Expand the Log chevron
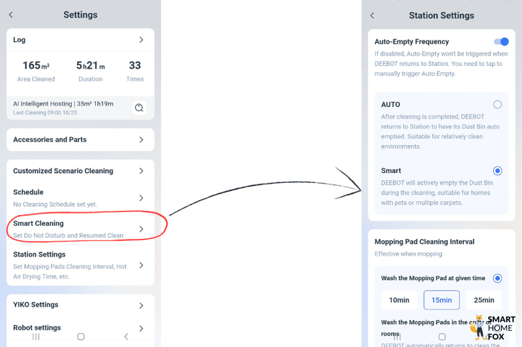The image size is (522, 347). 141,40
